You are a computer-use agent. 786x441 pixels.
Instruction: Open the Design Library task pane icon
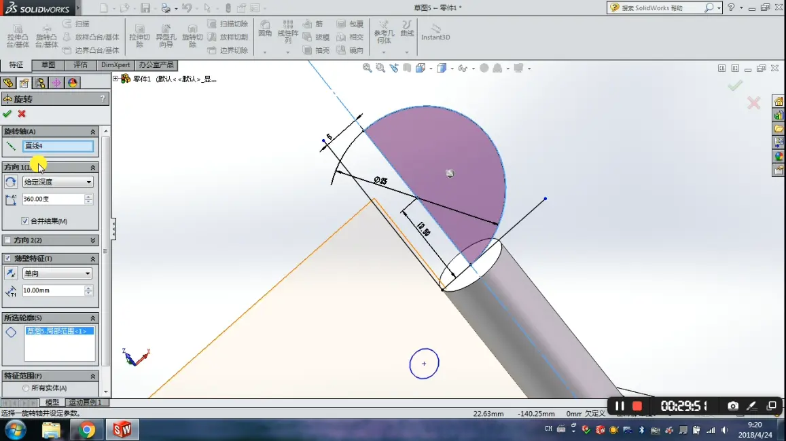779,115
